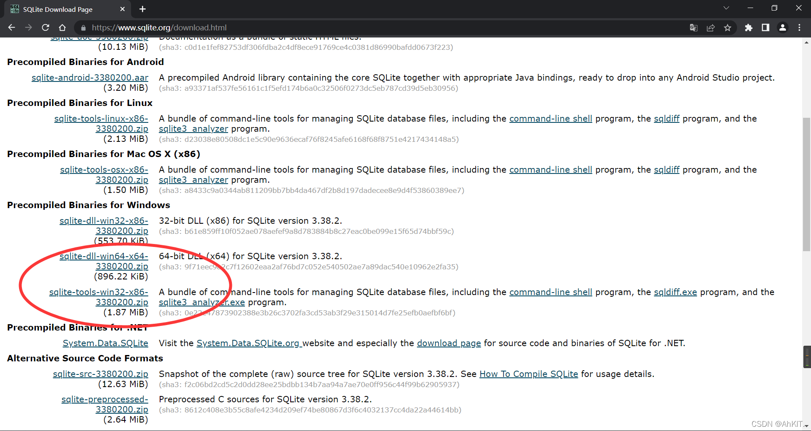Open sqlite3_analyzer link in Mac OS X section
Screen dimensions: 811x431
point(193,180)
